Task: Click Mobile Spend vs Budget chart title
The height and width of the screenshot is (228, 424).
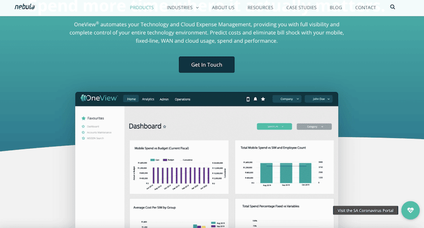Action: (162, 148)
